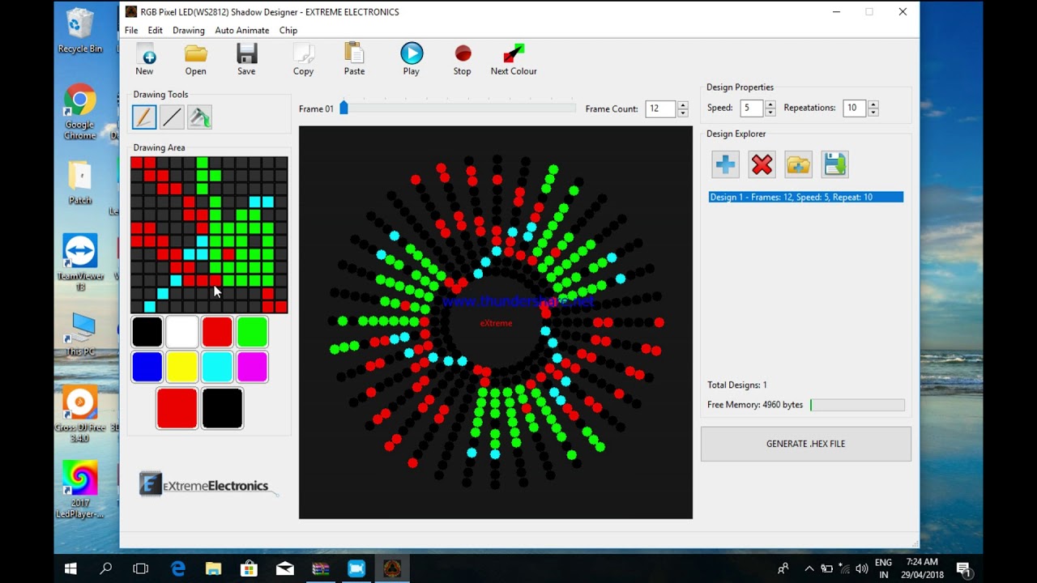Switch to Next Colour

click(x=514, y=60)
